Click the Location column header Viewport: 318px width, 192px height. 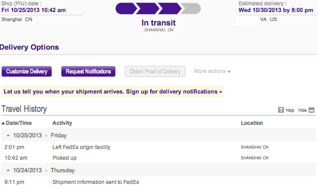coord(252,123)
